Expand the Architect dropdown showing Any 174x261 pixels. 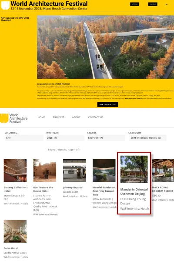pos(24,138)
